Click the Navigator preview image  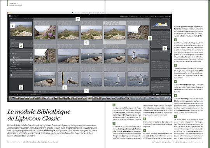[x=21, y=29]
